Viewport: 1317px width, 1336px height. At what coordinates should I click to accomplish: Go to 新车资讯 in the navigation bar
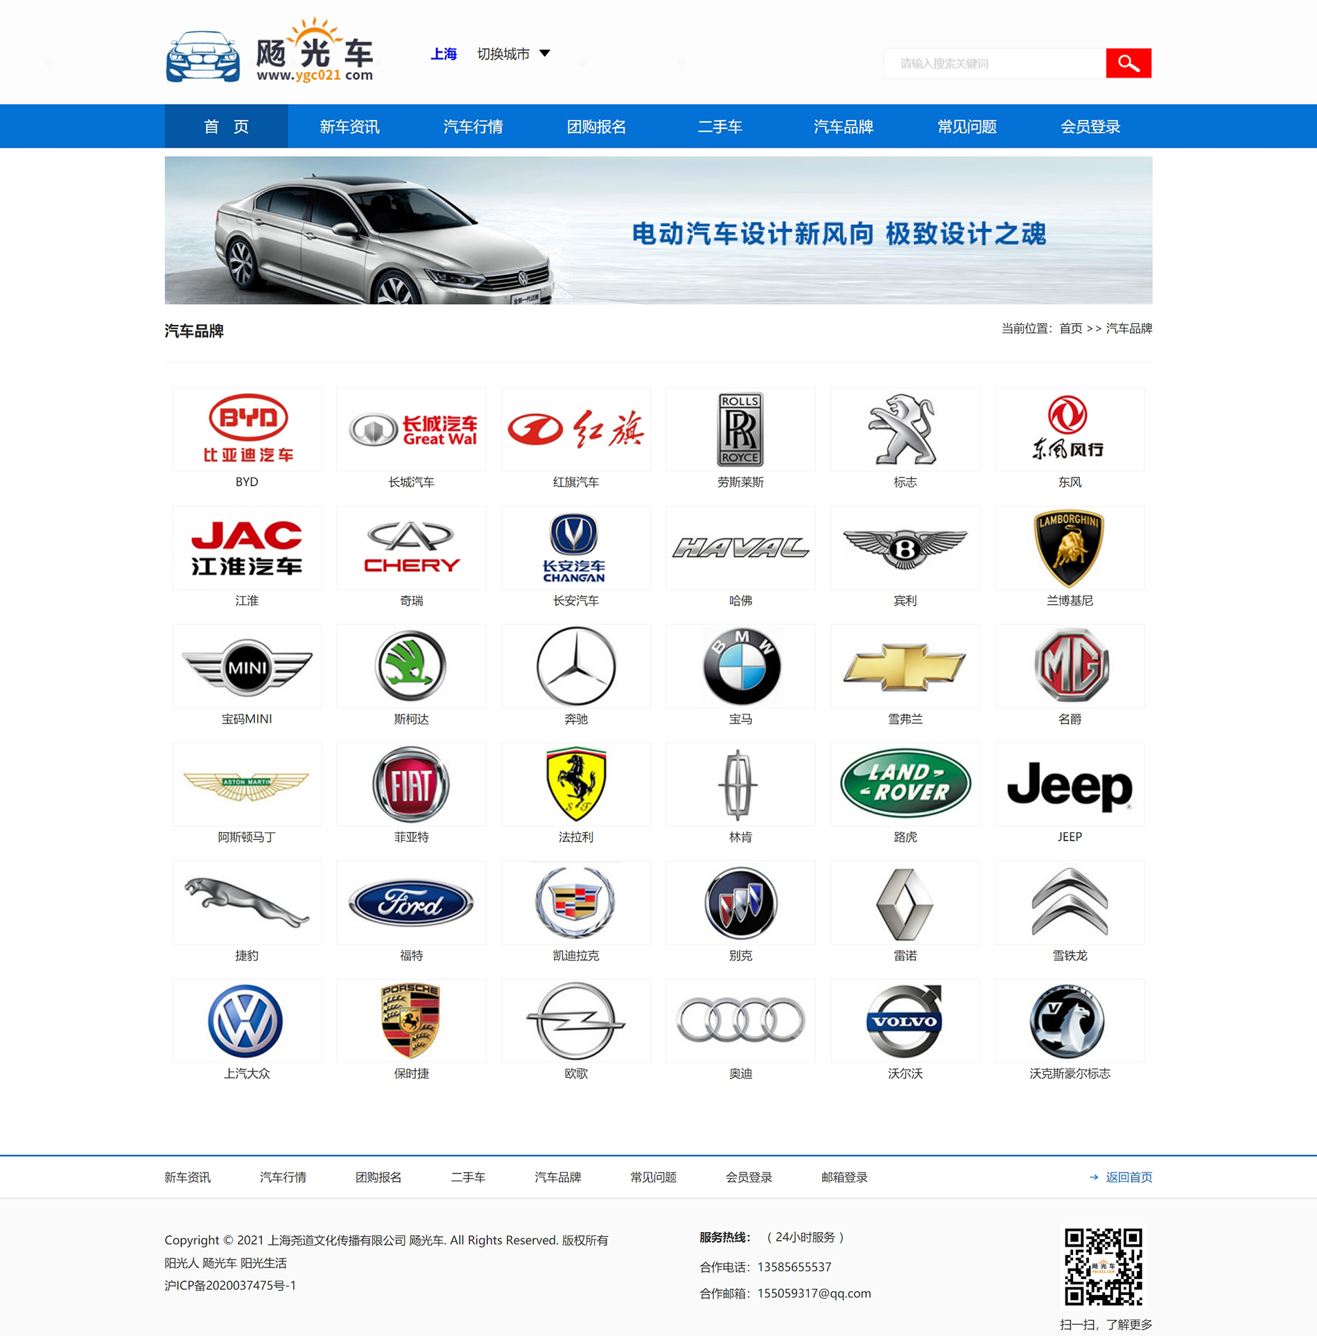[x=349, y=126]
